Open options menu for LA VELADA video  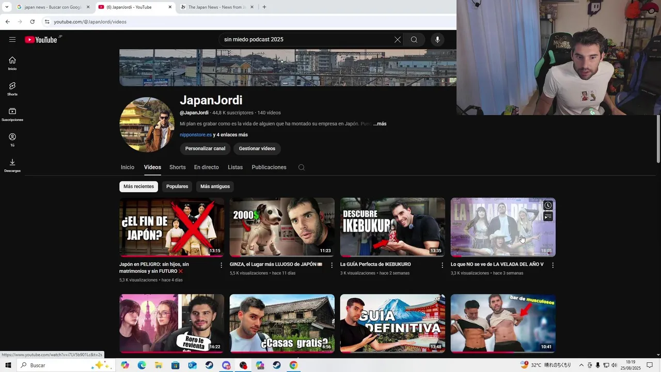coord(553,265)
